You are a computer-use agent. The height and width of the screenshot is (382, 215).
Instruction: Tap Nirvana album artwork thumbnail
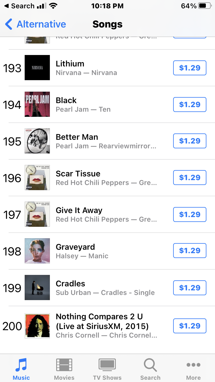[37, 68]
